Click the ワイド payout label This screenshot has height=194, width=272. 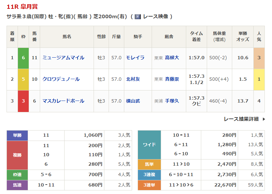pos(149,145)
